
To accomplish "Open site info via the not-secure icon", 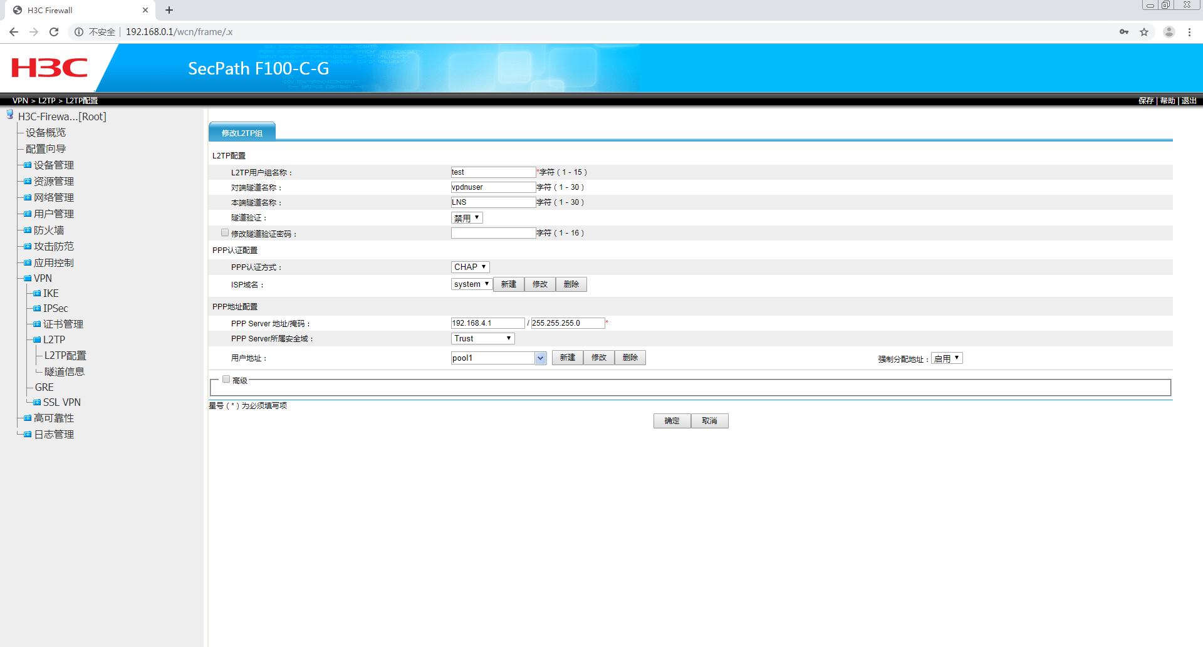I will click(79, 32).
